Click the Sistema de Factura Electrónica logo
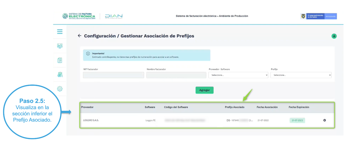 tap(79, 16)
